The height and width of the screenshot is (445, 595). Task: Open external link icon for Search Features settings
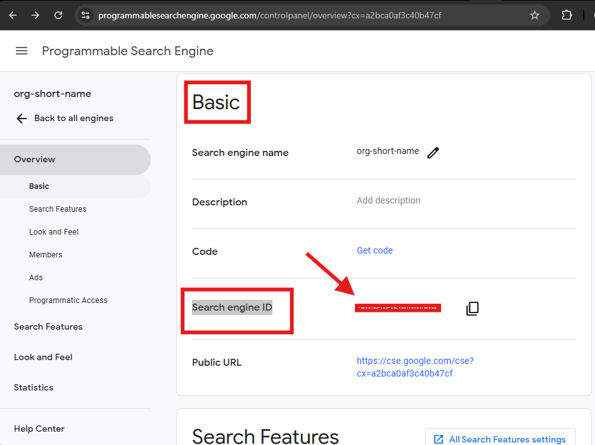pos(438,439)
